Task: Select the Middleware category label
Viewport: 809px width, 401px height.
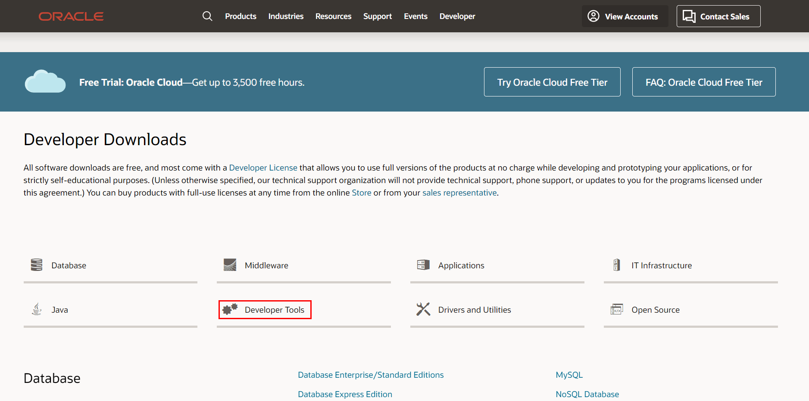Action: tap(266, 265)
